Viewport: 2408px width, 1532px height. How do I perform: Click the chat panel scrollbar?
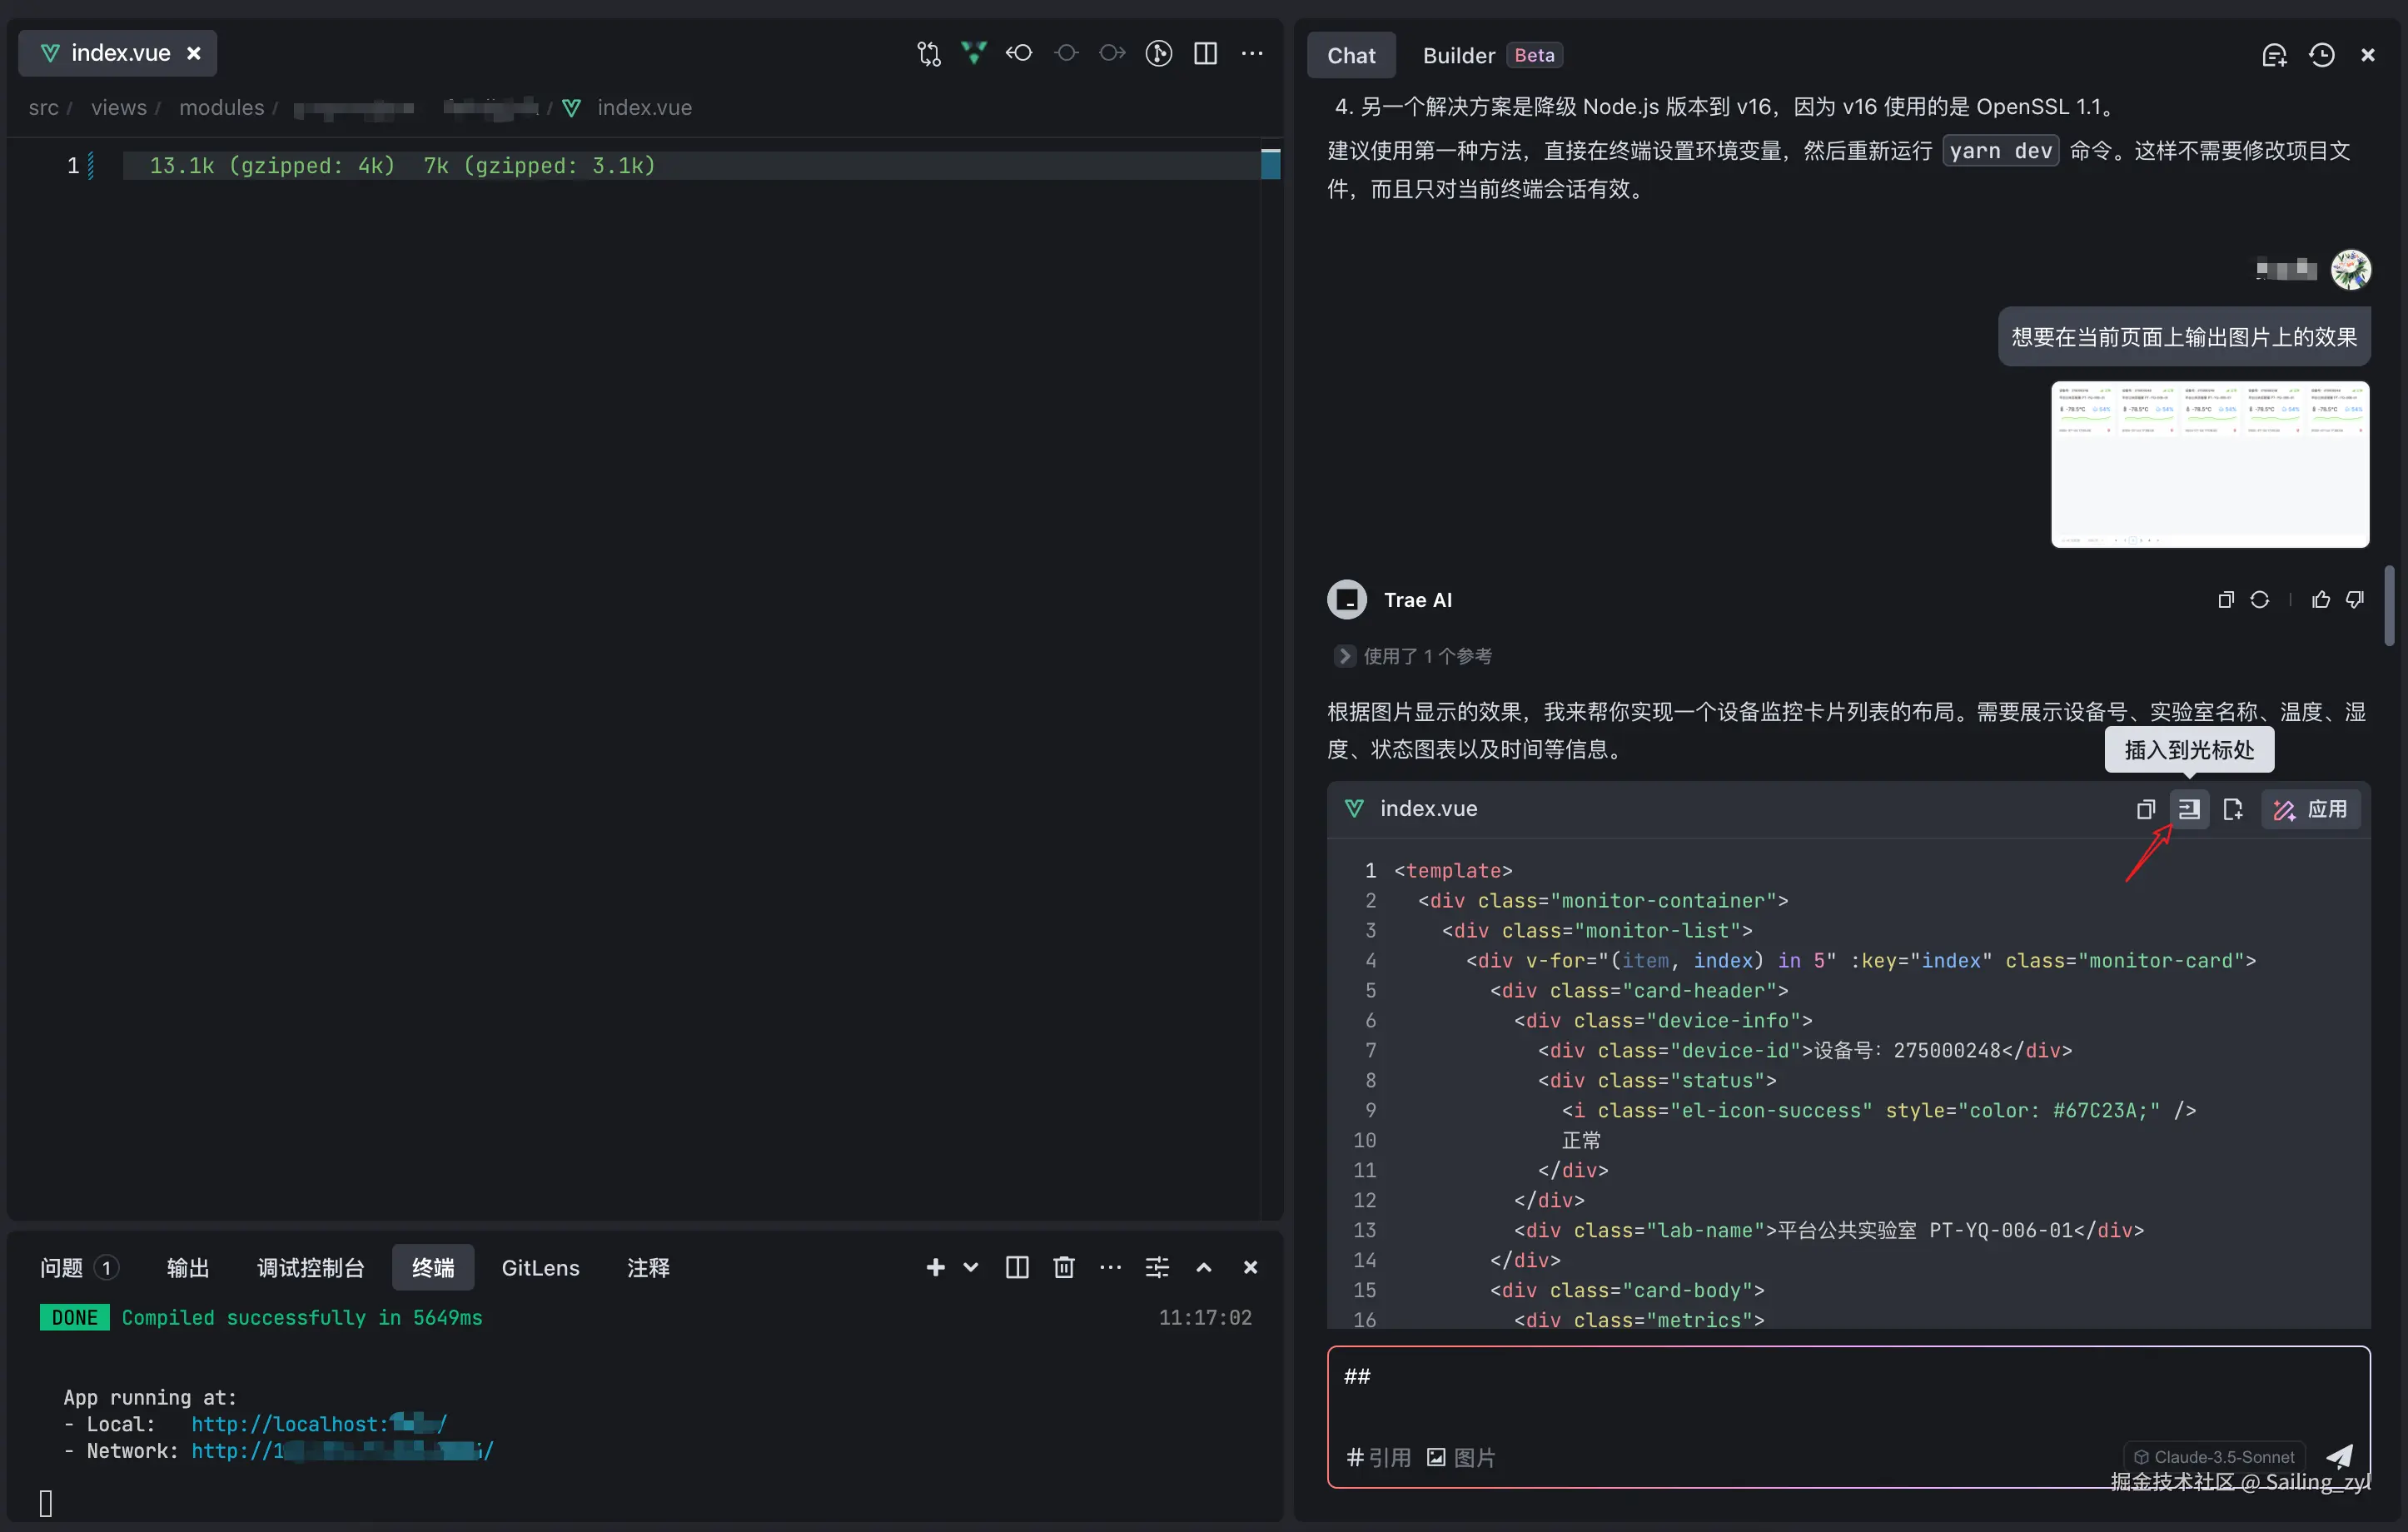[2388, 606]
